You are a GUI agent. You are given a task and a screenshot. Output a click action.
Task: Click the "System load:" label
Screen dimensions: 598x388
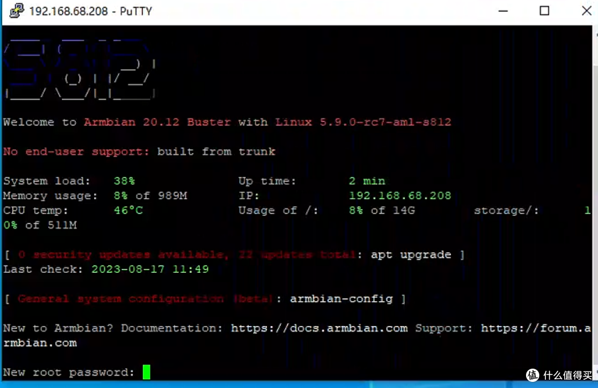point(47,181)
